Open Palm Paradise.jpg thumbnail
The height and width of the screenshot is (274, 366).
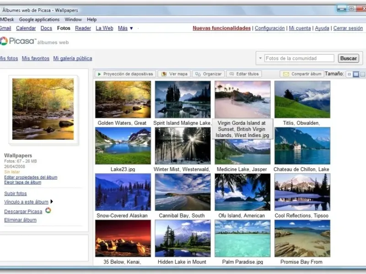click(242, 238)
